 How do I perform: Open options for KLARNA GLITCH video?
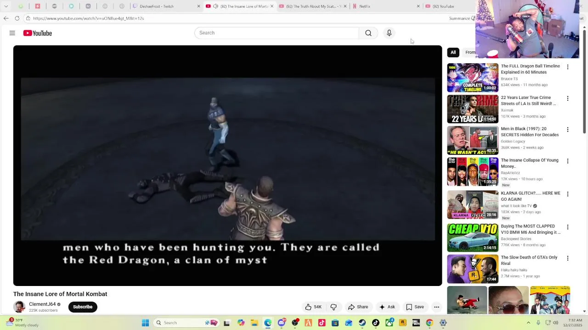click(x=567, y=194)
